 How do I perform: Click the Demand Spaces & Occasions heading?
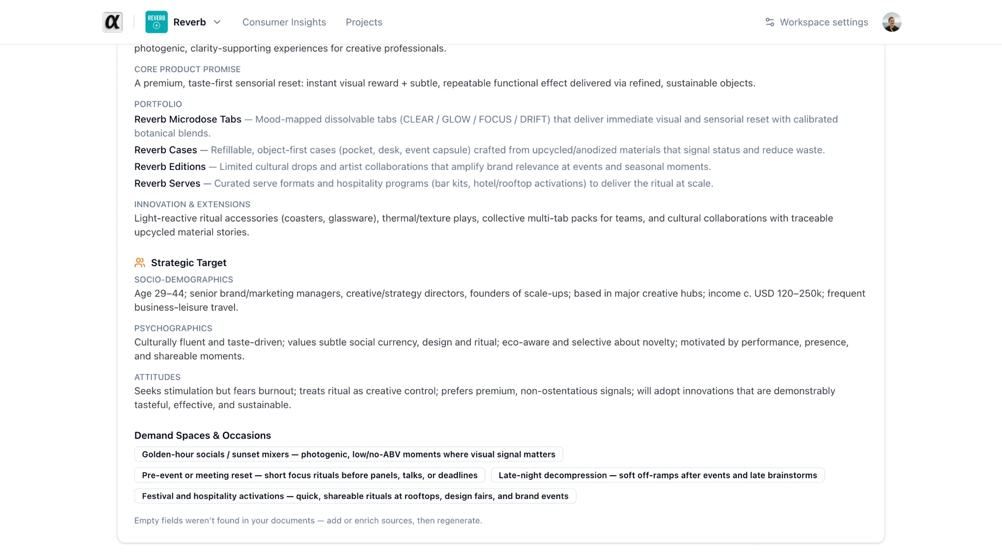coord(202,436)
